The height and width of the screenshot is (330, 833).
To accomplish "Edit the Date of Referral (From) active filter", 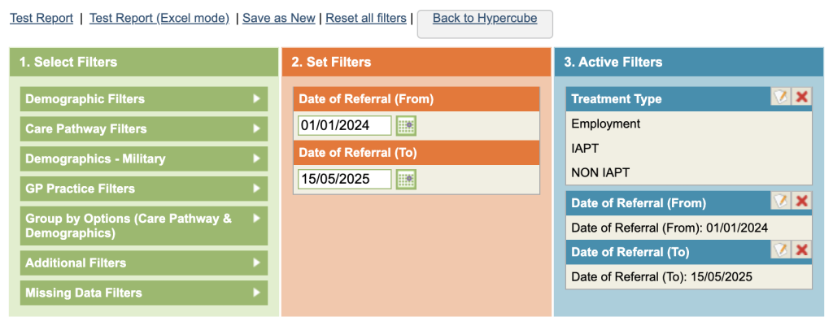I will point(781,202).
